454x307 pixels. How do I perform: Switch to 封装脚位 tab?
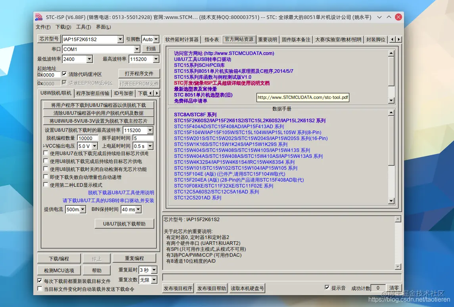pyautogui.click(x=375, y=40)
